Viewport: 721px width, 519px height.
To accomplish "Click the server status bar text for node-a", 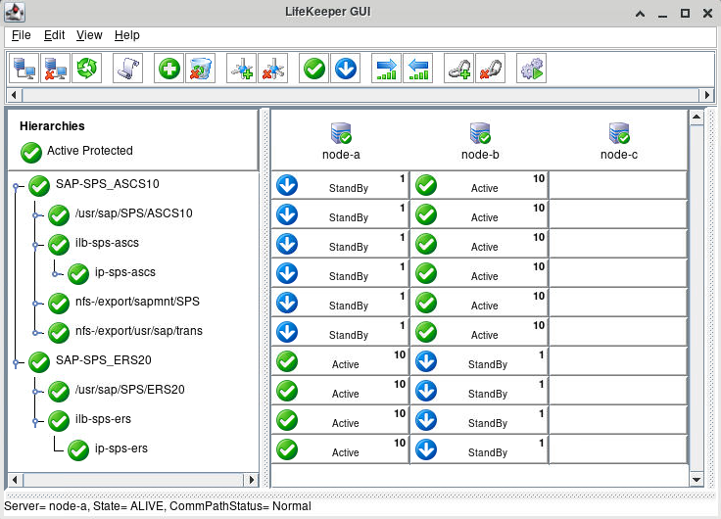I will [x=158, y=506].
